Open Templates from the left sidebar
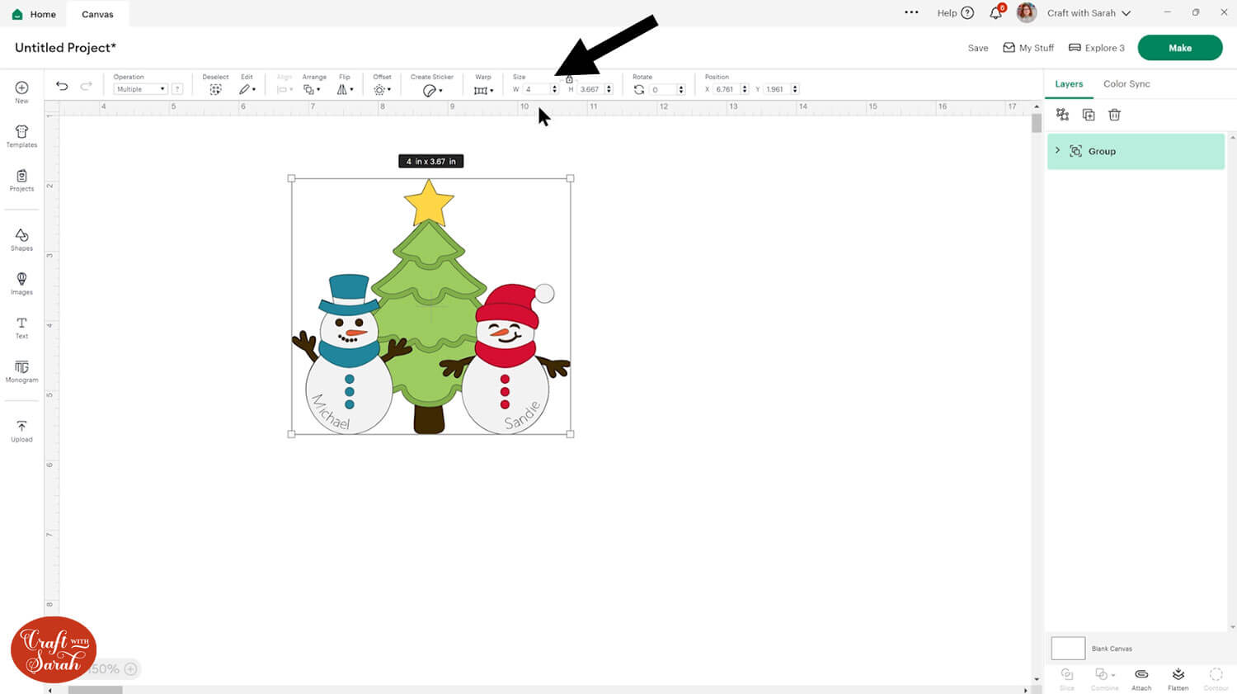This screenshot has width=1237, height=694. click(21, 136)
